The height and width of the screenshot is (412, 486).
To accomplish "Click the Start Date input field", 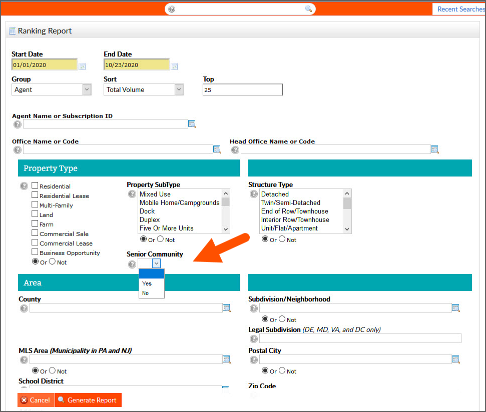I will [x=45, y=64].
